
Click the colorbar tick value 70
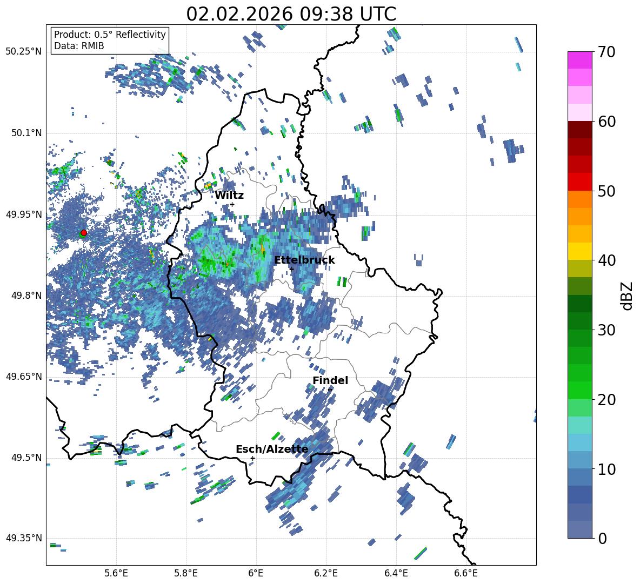(606, 52)
